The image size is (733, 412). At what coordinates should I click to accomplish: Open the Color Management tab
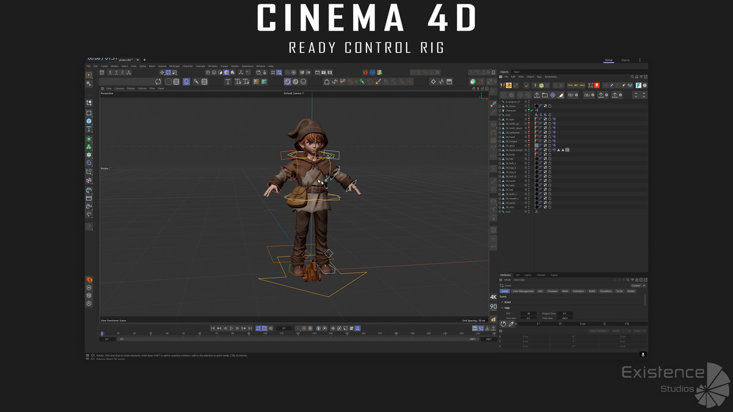(523, 291)
